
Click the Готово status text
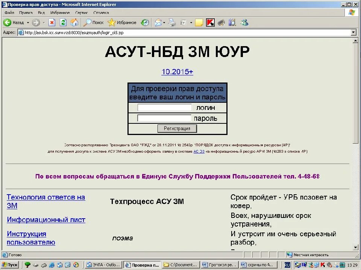(x=15, y=255)
